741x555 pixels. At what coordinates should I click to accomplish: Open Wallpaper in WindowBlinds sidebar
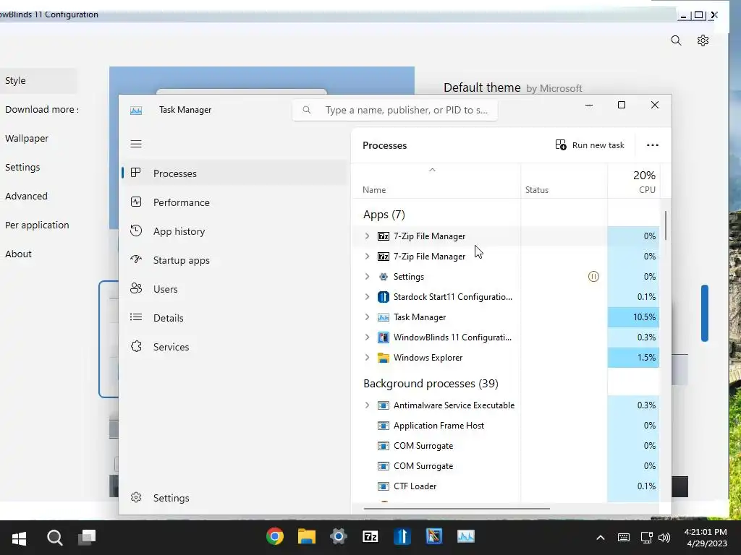27,138
